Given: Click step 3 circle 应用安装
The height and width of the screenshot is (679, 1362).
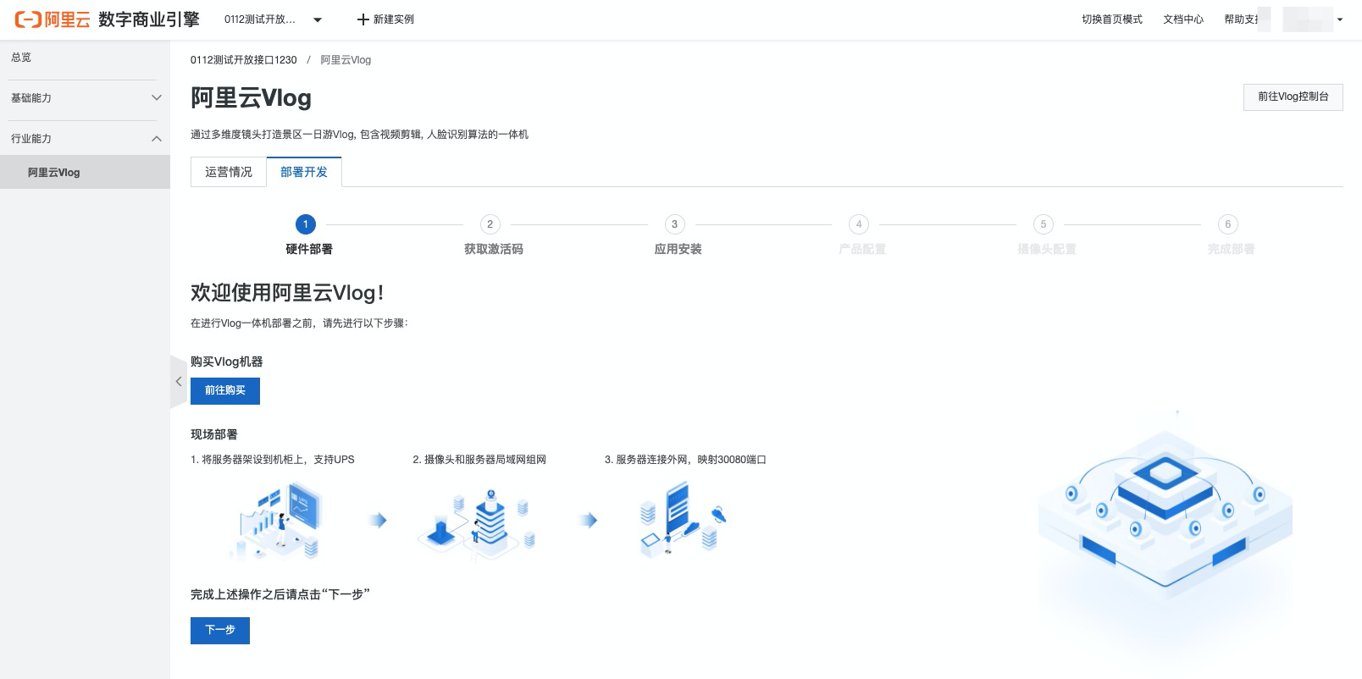Looking at the screenshot, I should click(x=674, y=224).
